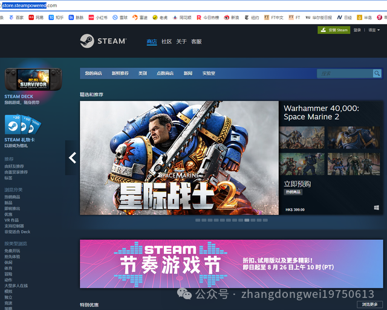Click 大型多人在线 in the sidebar
The height and width of the screenshot is (310, 387).
pos(16,286)
